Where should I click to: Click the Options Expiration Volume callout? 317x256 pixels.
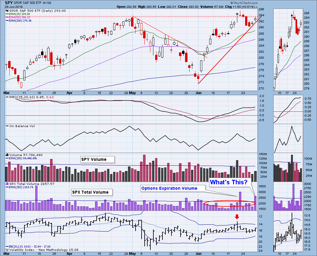(x=173, y=188)
